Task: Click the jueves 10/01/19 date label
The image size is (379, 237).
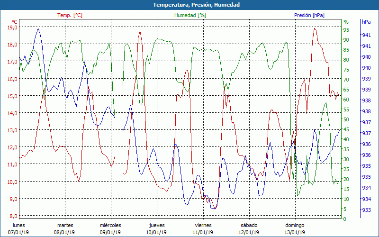Action: coord(157,228)
